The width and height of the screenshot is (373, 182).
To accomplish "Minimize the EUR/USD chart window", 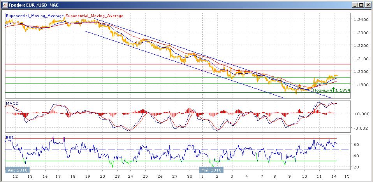I will 355,5.
